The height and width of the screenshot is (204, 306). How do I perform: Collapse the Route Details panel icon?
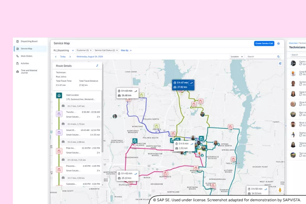[97, 65]
